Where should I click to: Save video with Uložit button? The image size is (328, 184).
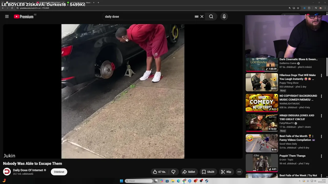(x=208, y=172)
